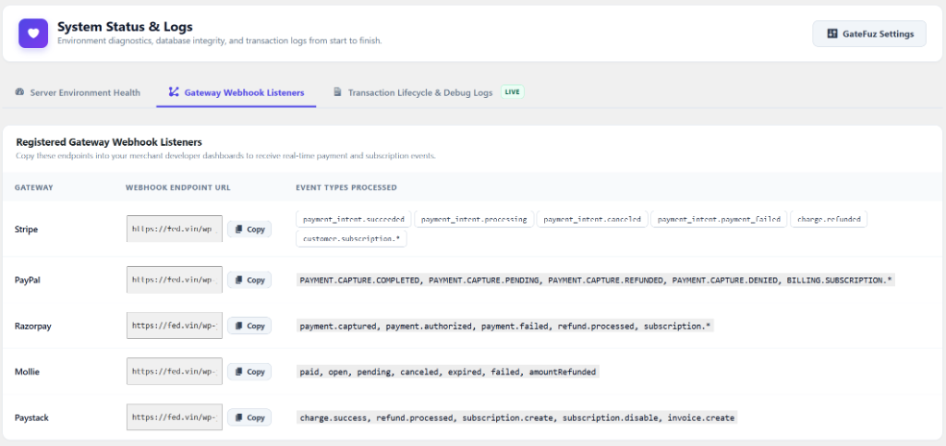Click the Mollie webhook URL field
The height and width of the screenshot is (446, 946).
pyautogui.click(x=175, y=371)
